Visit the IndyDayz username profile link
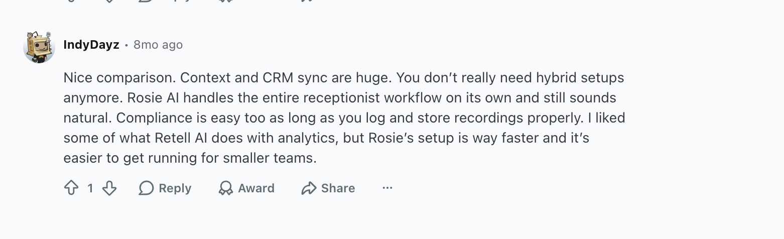 [91, 45]
